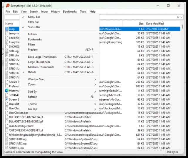Click the 350 bytes status bar entry

172,152
